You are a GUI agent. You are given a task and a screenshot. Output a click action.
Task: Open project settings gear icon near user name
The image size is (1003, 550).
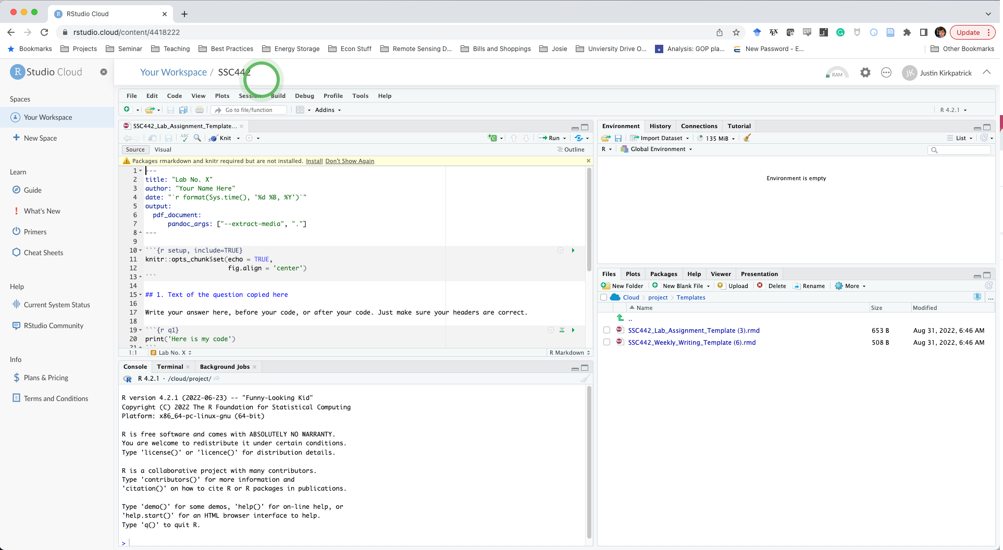865,73
